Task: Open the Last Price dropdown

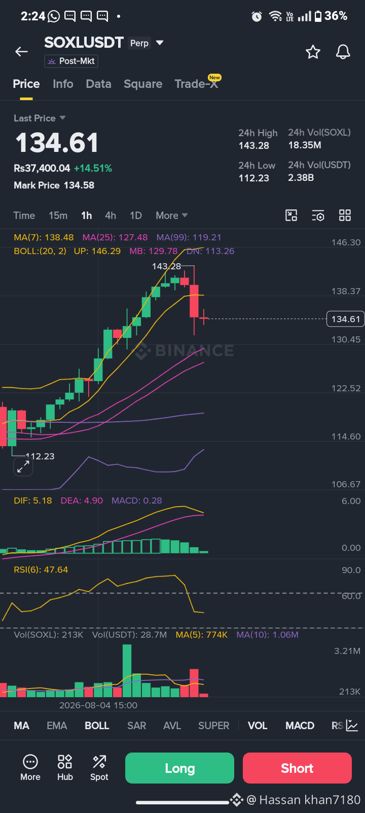Action: [40, 118]
